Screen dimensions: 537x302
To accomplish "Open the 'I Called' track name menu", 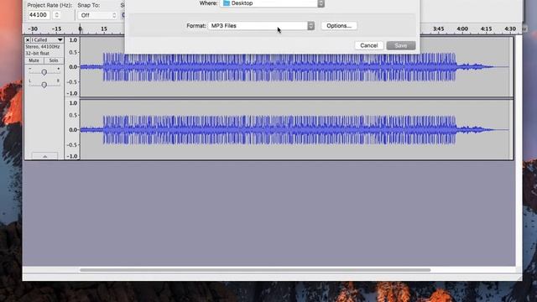I will pyautogui.click(x=47, y=40).
